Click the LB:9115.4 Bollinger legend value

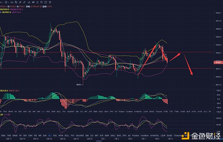[16, 12]
